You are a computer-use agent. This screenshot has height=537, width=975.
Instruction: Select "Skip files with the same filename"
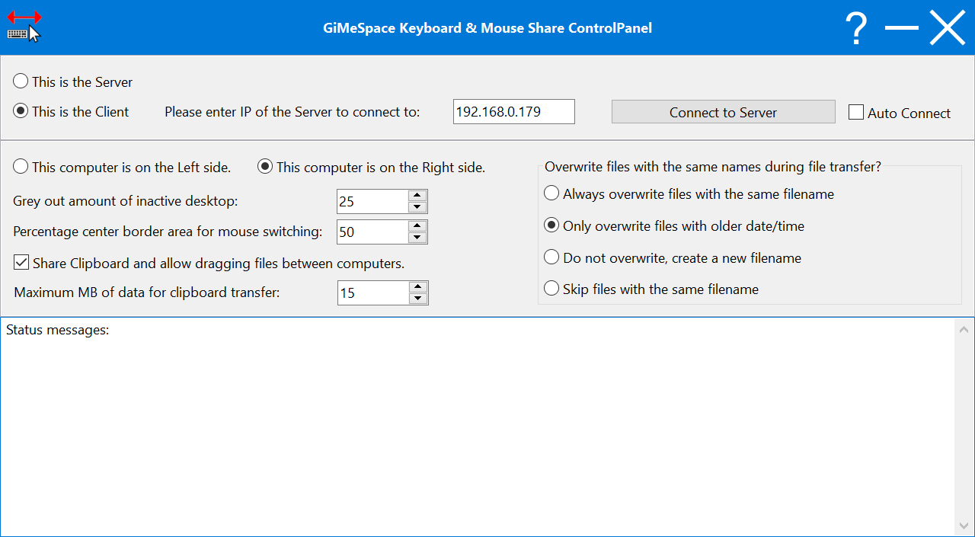(x=651, y=289)
